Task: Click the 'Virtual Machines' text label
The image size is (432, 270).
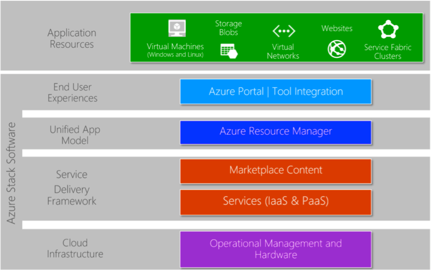Action: (x=175, y=47)
